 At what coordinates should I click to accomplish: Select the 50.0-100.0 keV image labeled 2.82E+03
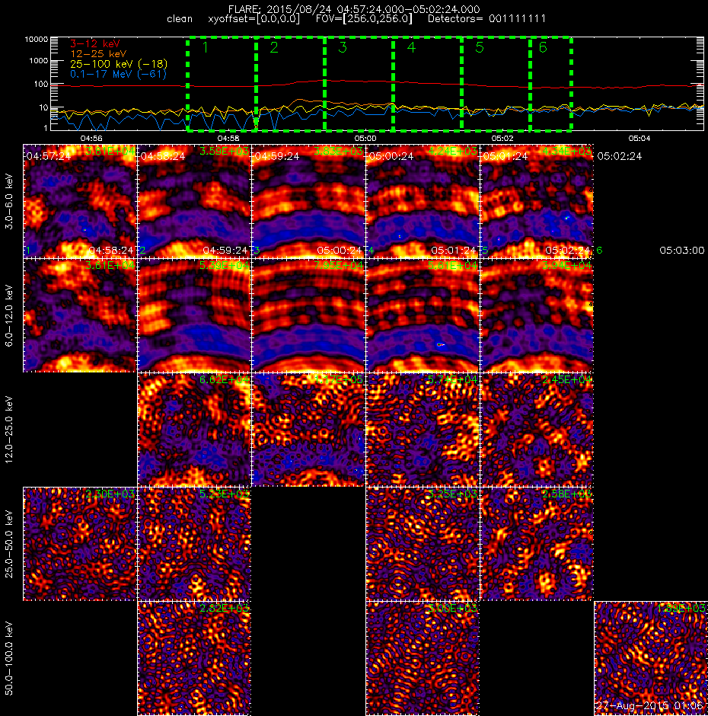point(194,658)
